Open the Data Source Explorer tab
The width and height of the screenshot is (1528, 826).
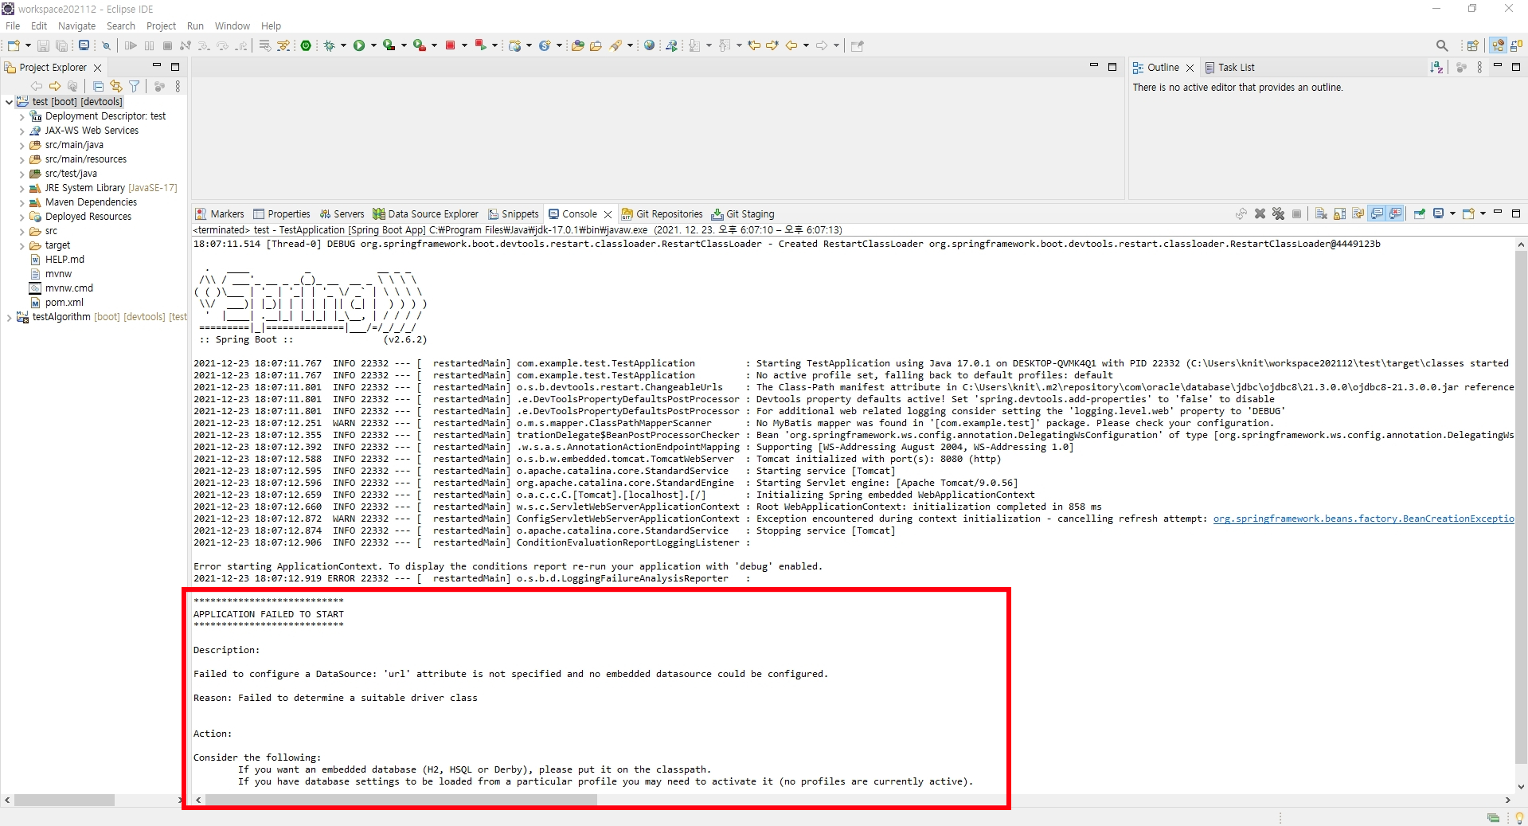point(426,213)
